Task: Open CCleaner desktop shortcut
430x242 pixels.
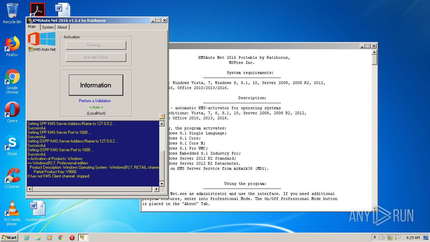Action: tap(12, 178)
